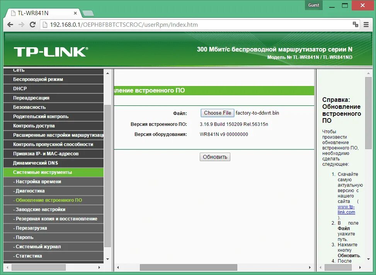The height and width of the screenshot is (275, 376).
Task: Go back with the browser back arrow
Action: pos(10,24)
